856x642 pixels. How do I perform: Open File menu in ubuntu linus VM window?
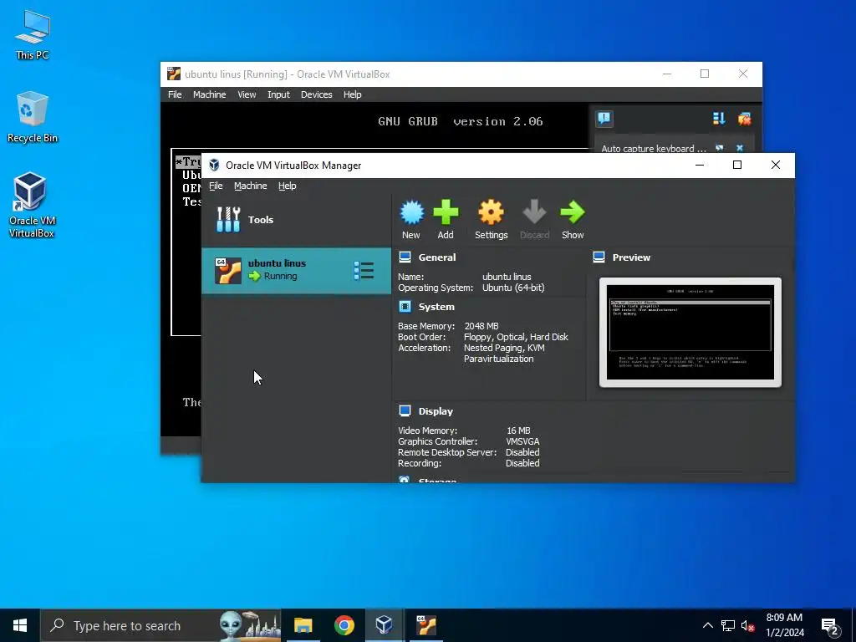175,94
